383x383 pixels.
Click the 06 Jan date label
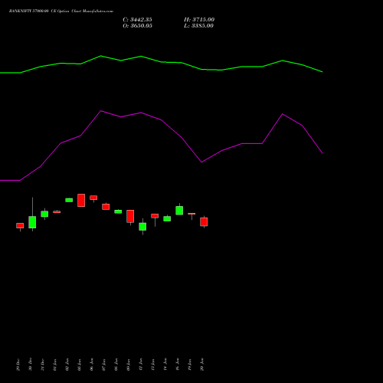click(92, 365)
